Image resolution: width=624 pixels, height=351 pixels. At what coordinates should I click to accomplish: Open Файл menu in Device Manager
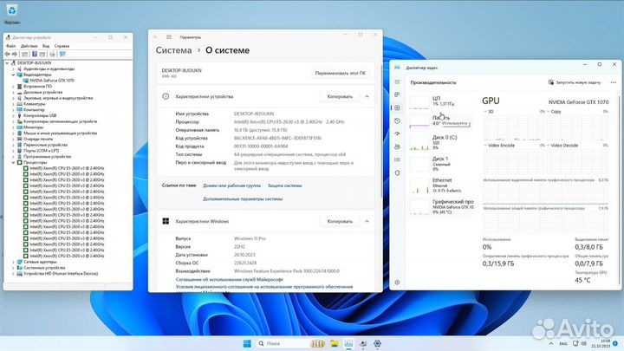tap(10, 46)
